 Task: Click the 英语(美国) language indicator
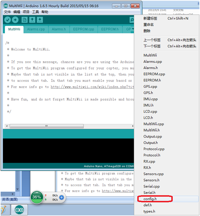10,200
